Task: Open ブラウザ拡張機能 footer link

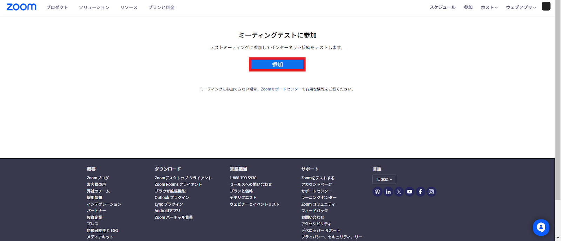Action: [x=170, y=191]
